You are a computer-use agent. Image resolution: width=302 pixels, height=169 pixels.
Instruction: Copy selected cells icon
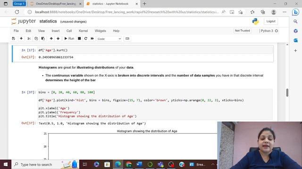[x=36, y=38]
